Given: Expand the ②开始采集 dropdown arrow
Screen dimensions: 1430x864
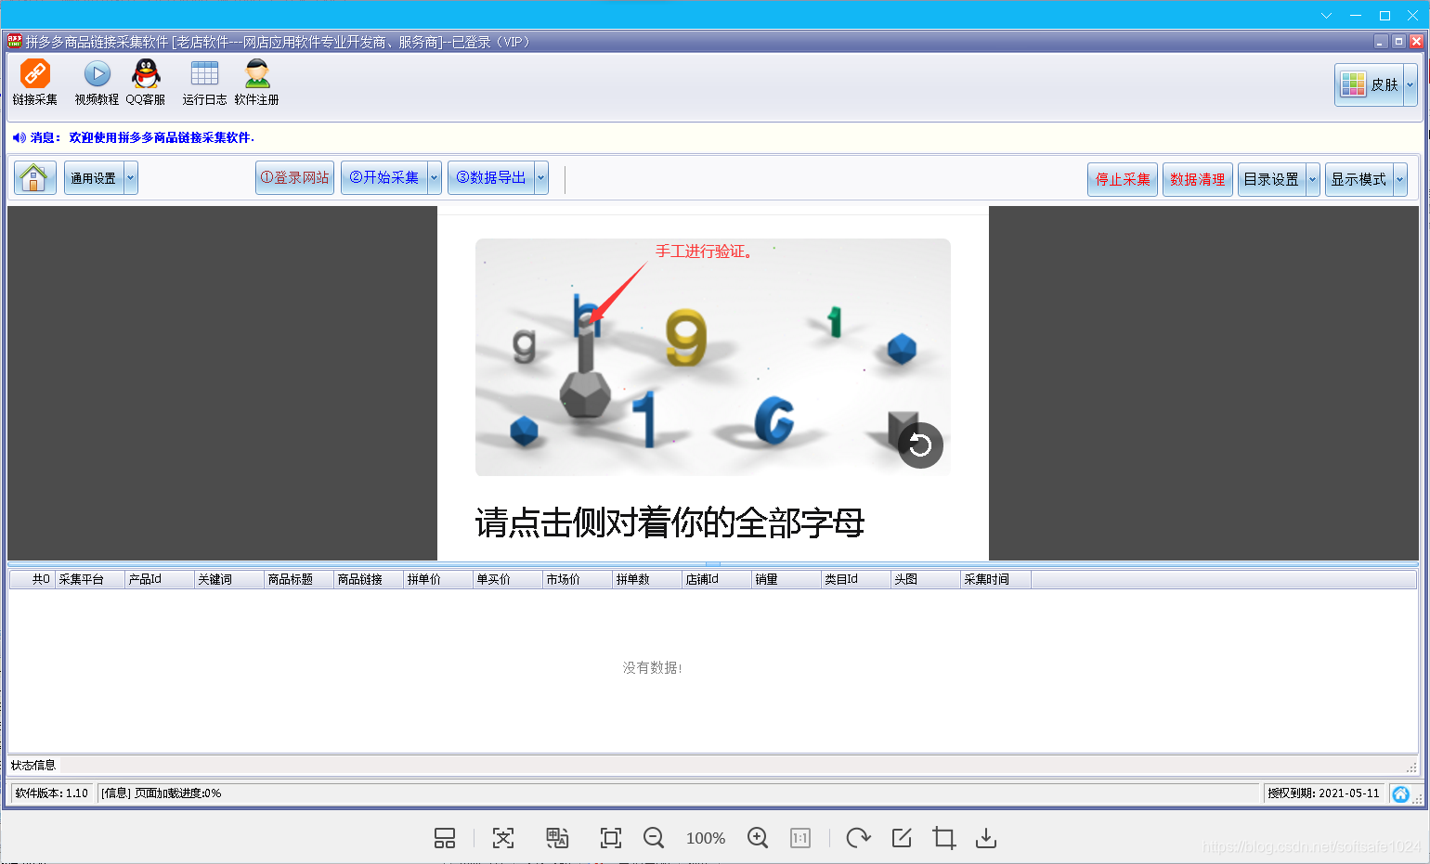Looking at the screenshot, I should coord(434,177).
